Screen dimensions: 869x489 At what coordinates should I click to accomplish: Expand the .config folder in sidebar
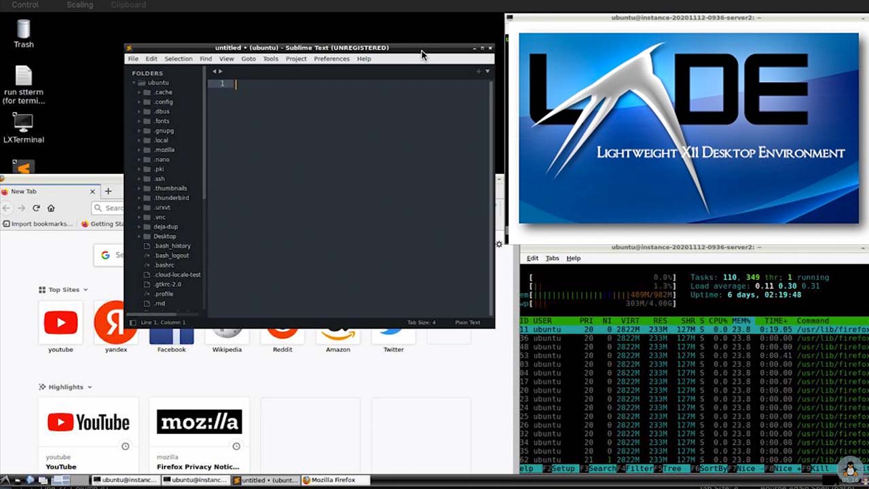[x=139, y=102]
